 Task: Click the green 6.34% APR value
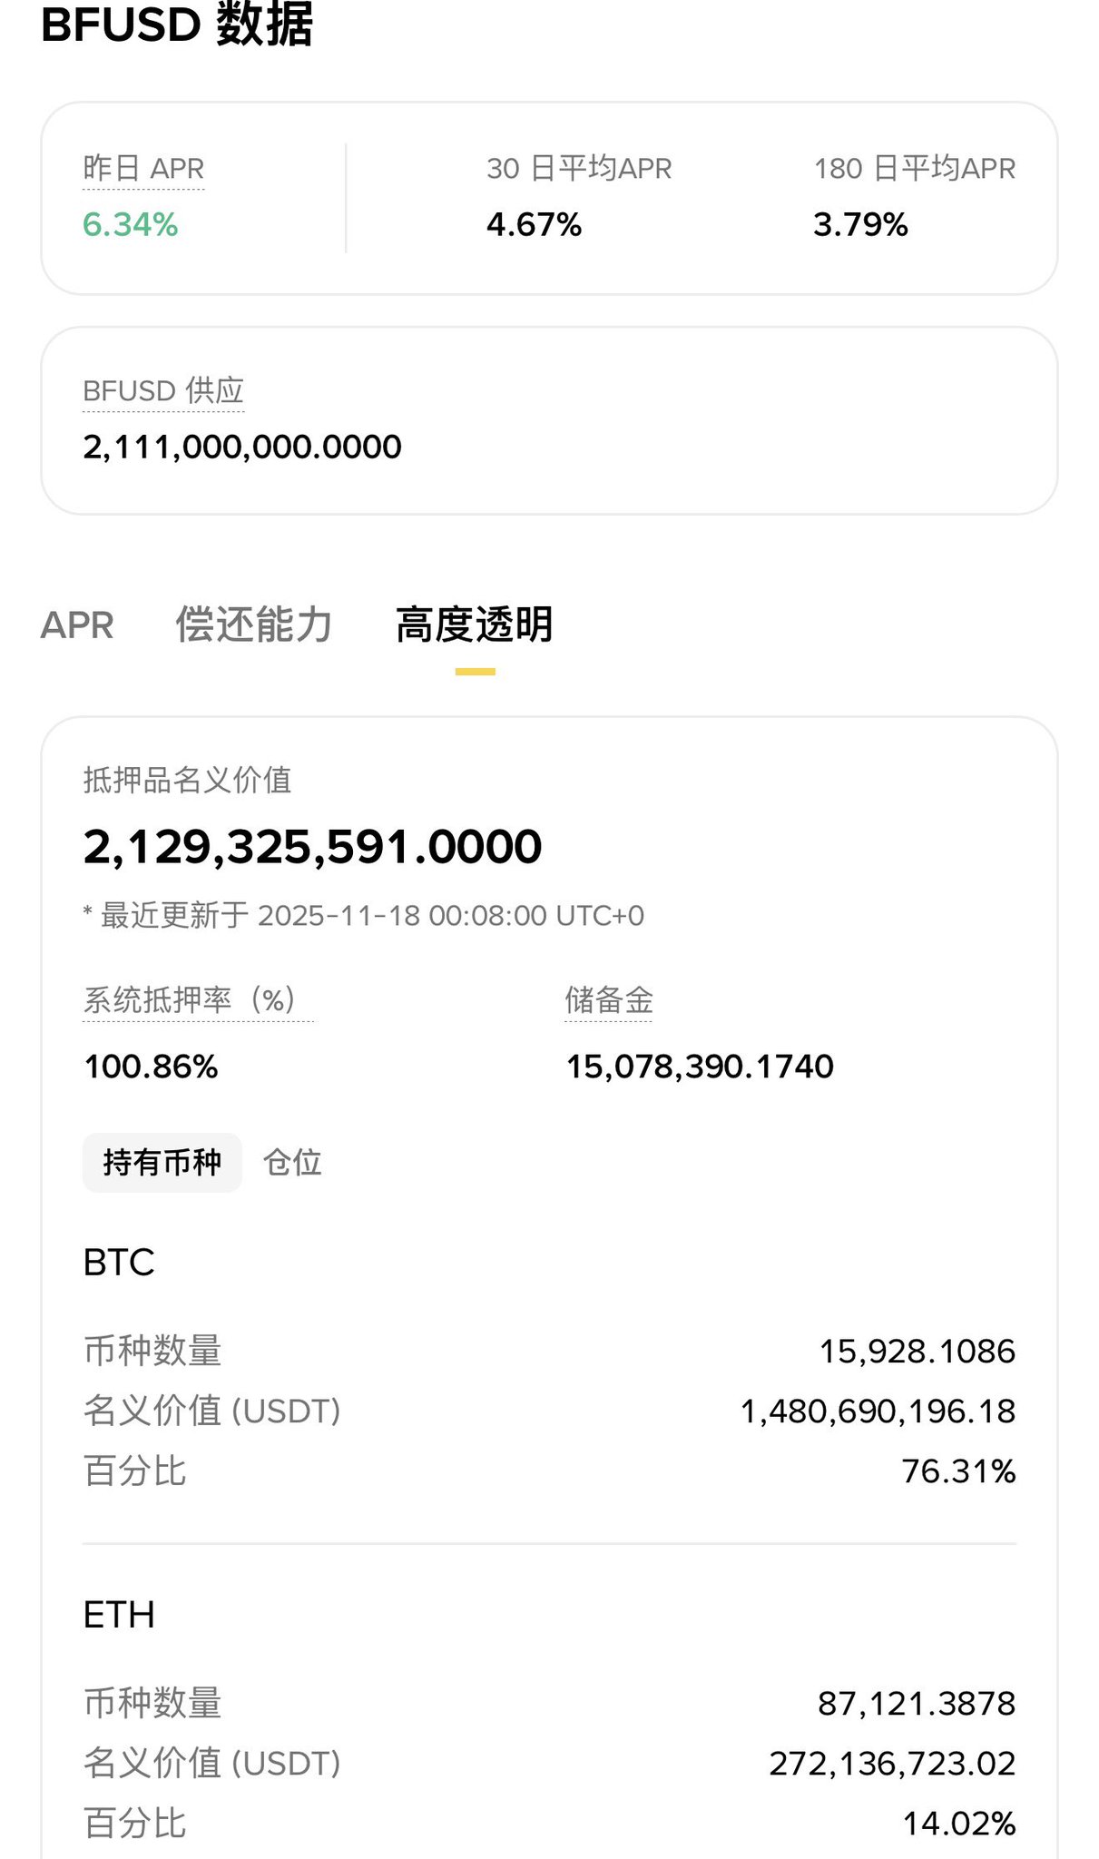pyautogui.click(x=130, y=224)
